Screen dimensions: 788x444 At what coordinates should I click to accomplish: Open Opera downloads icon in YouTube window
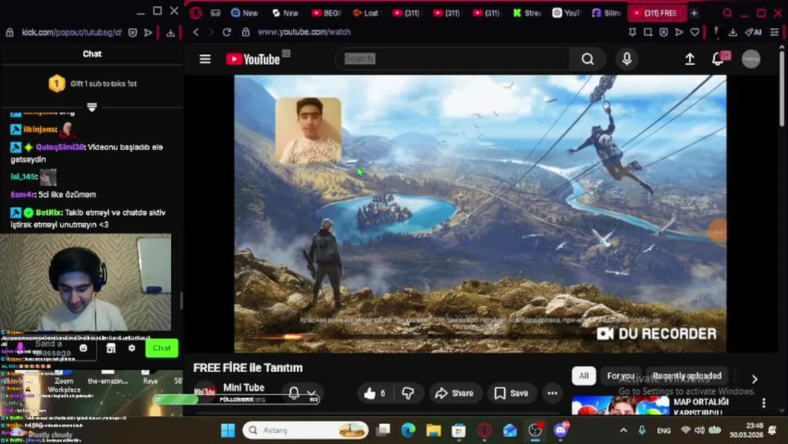733,32
